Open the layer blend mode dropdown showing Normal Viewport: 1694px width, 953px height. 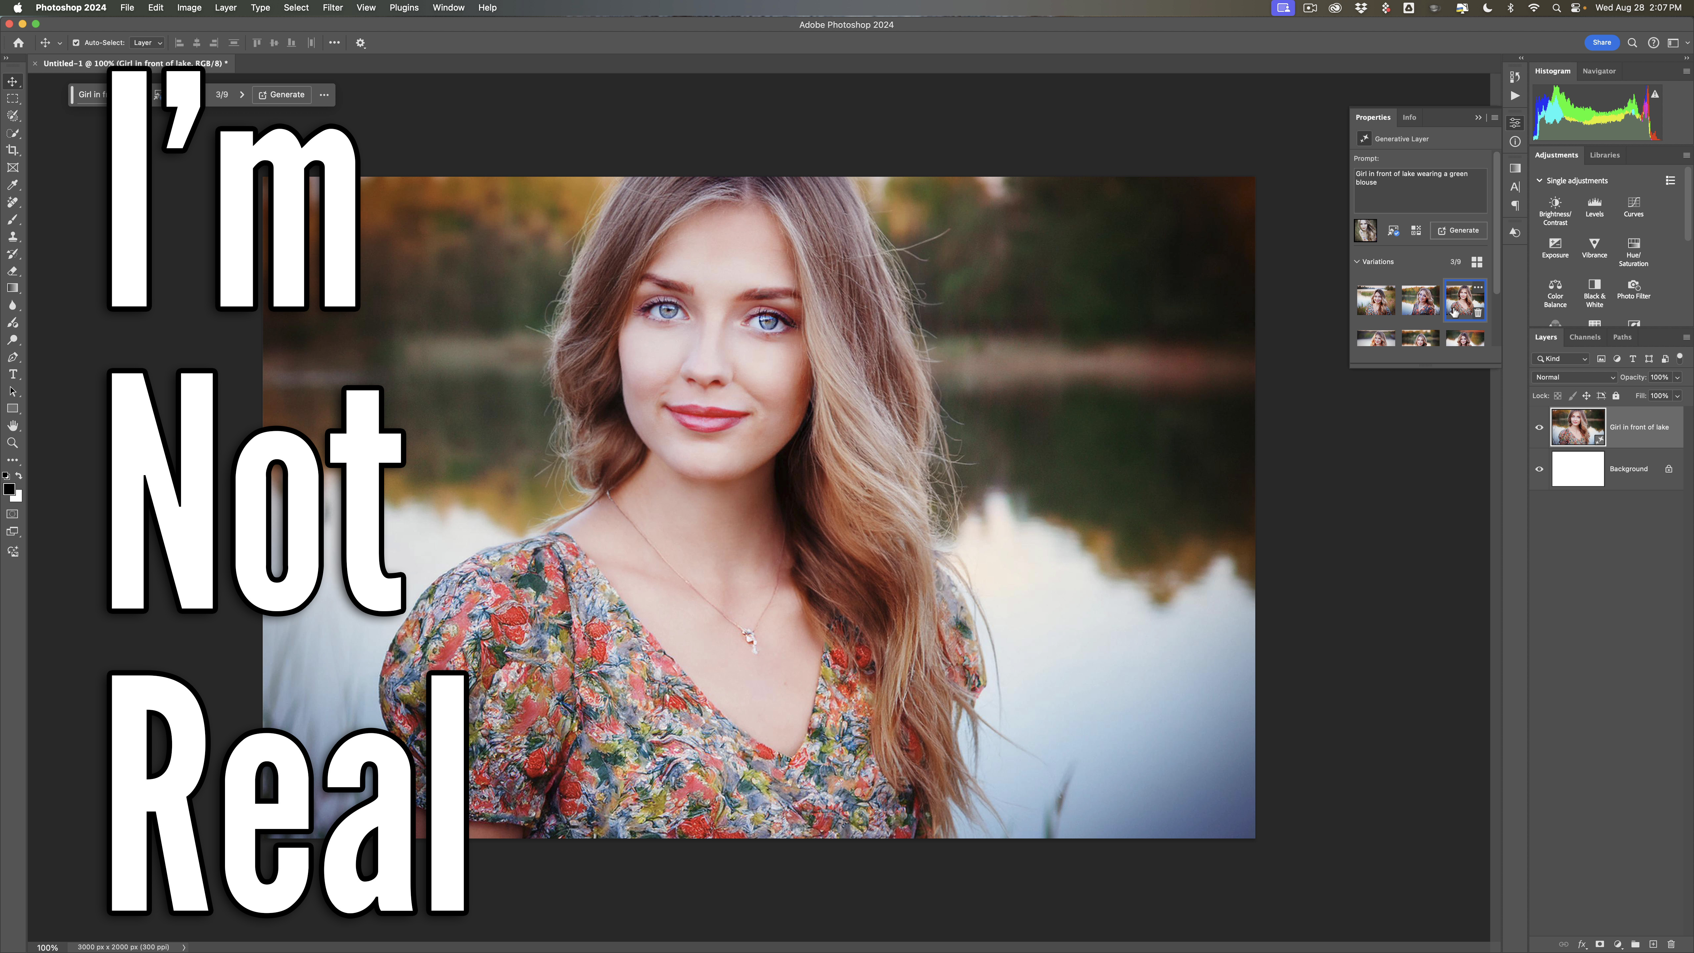pyautogui.click(x=1574, y=377)
